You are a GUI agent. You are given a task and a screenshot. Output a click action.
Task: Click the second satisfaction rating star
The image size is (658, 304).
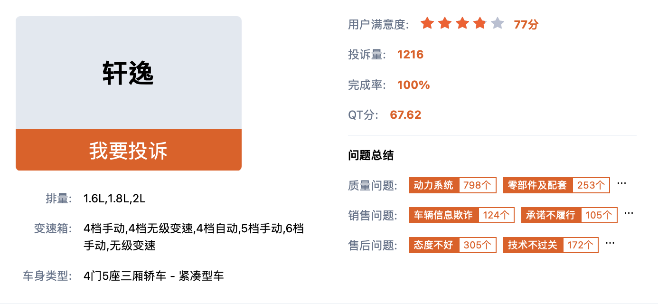445,23
